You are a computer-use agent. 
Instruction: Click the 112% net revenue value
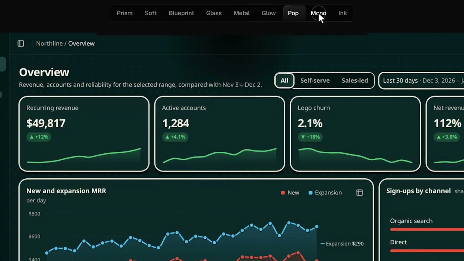click(x=447, y=123)
